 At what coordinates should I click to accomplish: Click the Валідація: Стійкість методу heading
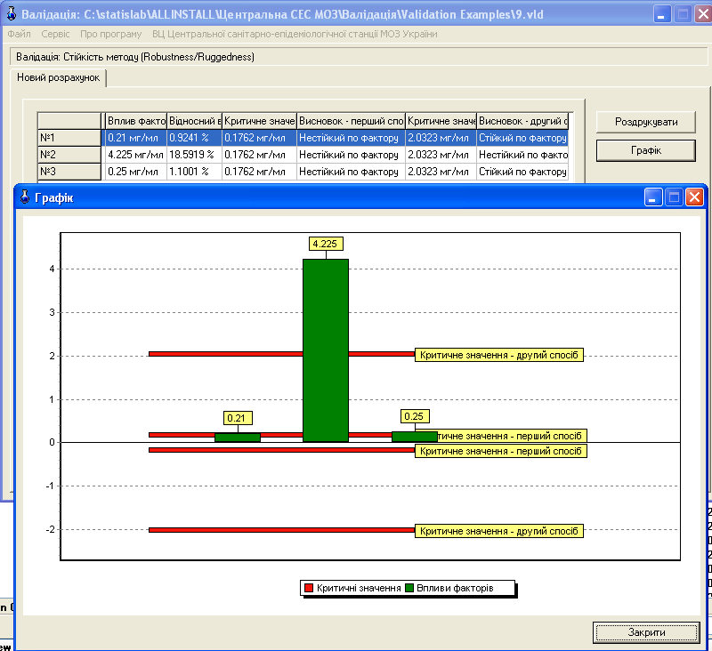pyautogui.click(x=135, y=57)
